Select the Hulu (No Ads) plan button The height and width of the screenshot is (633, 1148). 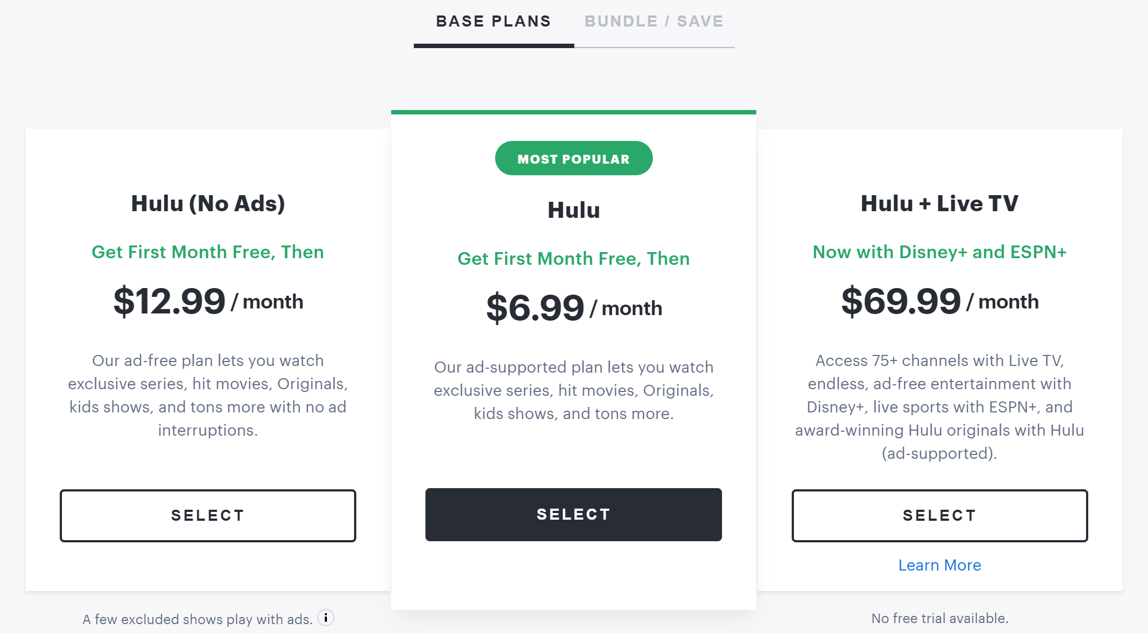(x=208, y=515)
